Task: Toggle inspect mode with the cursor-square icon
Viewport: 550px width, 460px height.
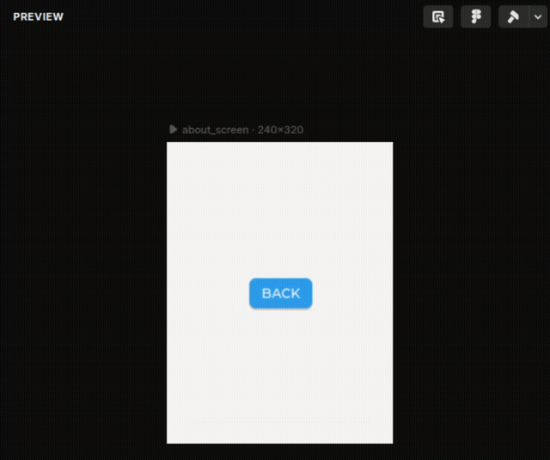Action: pos(438,16)
